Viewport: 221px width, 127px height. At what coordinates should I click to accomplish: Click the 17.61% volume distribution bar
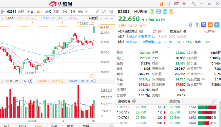pos(207,107)
